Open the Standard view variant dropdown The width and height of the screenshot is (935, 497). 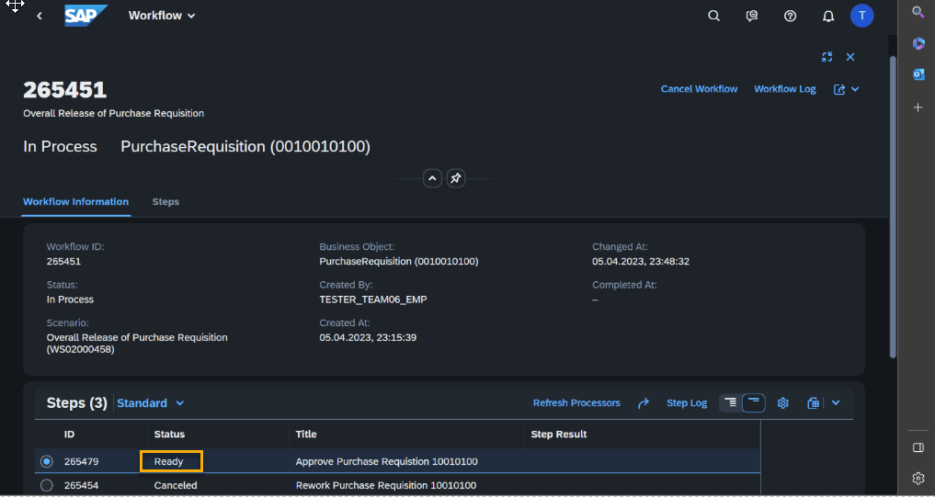point(150,403)
